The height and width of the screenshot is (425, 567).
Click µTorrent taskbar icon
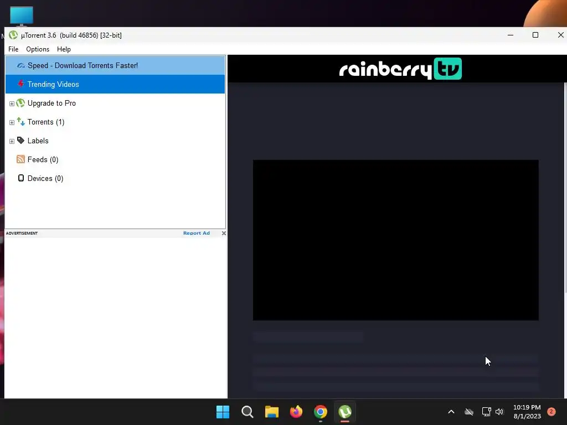[x=345, y=412]
